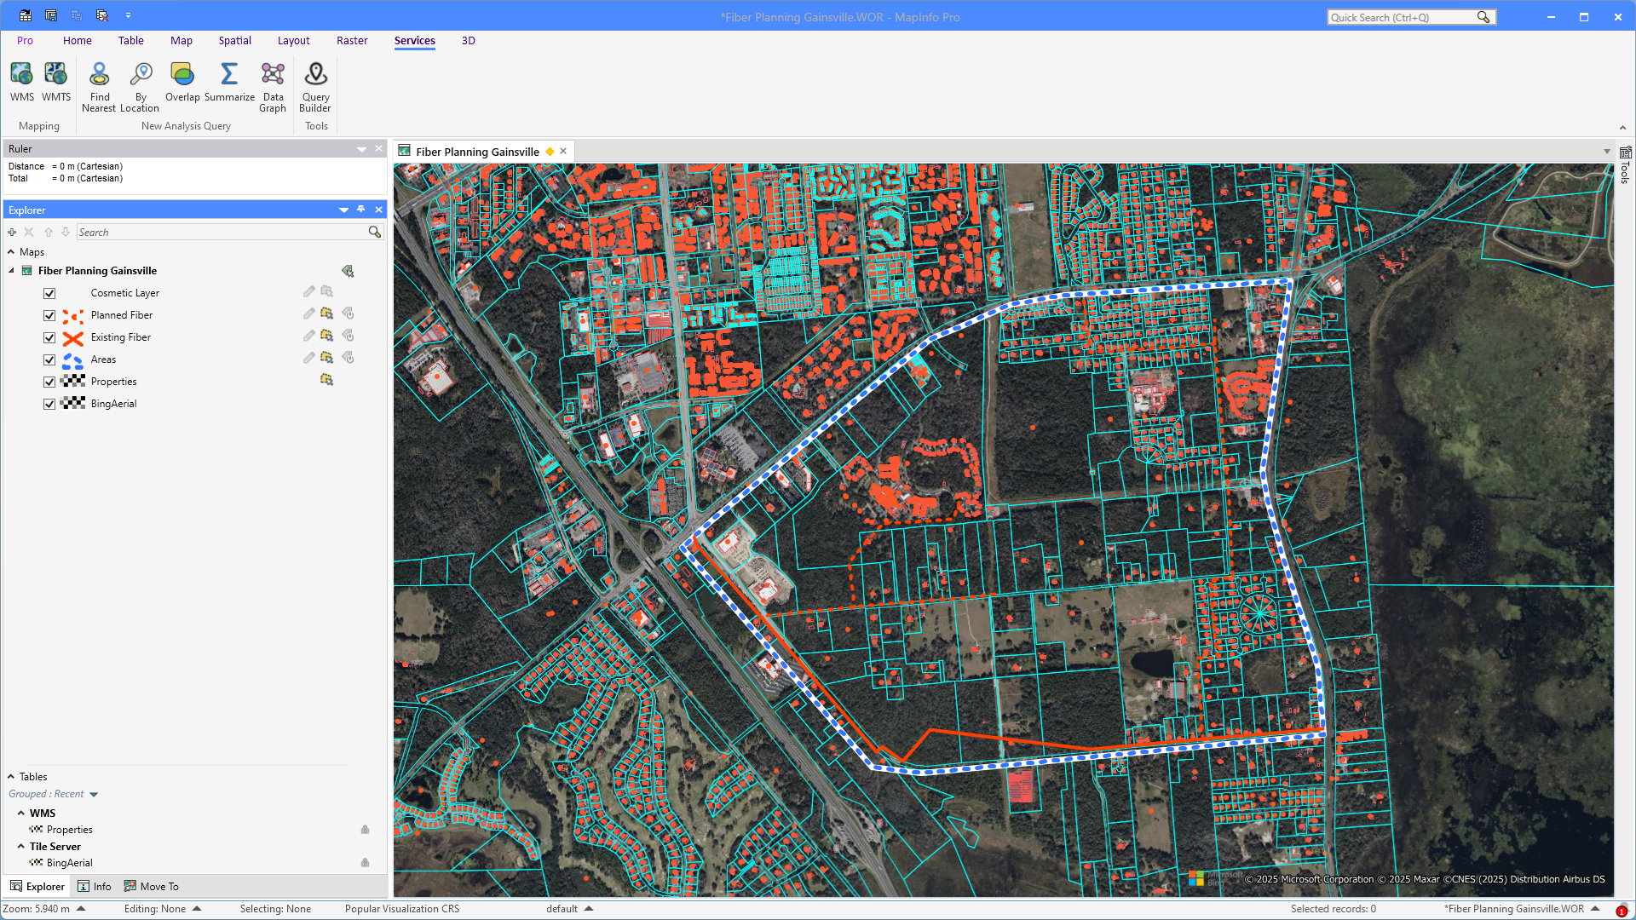Collapse the Fiber Planning Gainsville map tree
1636x920 pixels.
[x=12, y=271]
